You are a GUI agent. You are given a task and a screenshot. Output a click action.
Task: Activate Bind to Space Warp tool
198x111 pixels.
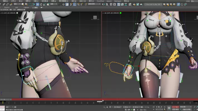[x=11, y=4]
